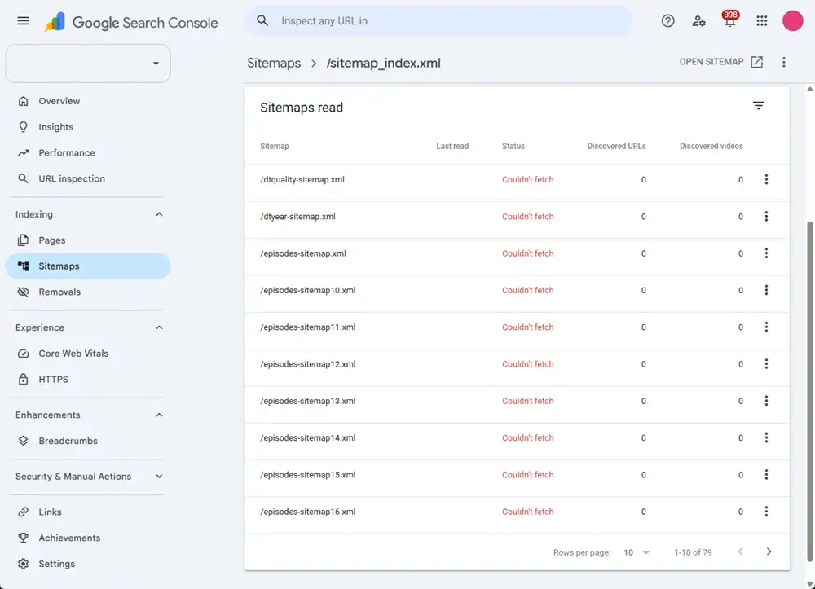Click the previous page arrow

pos(741,552)
